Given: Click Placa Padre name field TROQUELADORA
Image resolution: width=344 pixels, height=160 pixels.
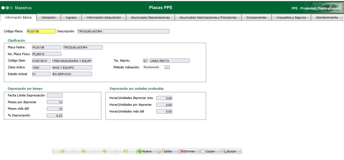Looking at the screenshot, I should tap(83, 47).
